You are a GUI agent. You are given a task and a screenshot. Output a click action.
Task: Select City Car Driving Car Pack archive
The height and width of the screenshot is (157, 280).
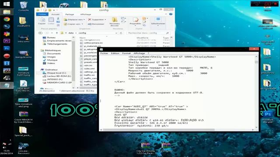[x=146, y=148]
